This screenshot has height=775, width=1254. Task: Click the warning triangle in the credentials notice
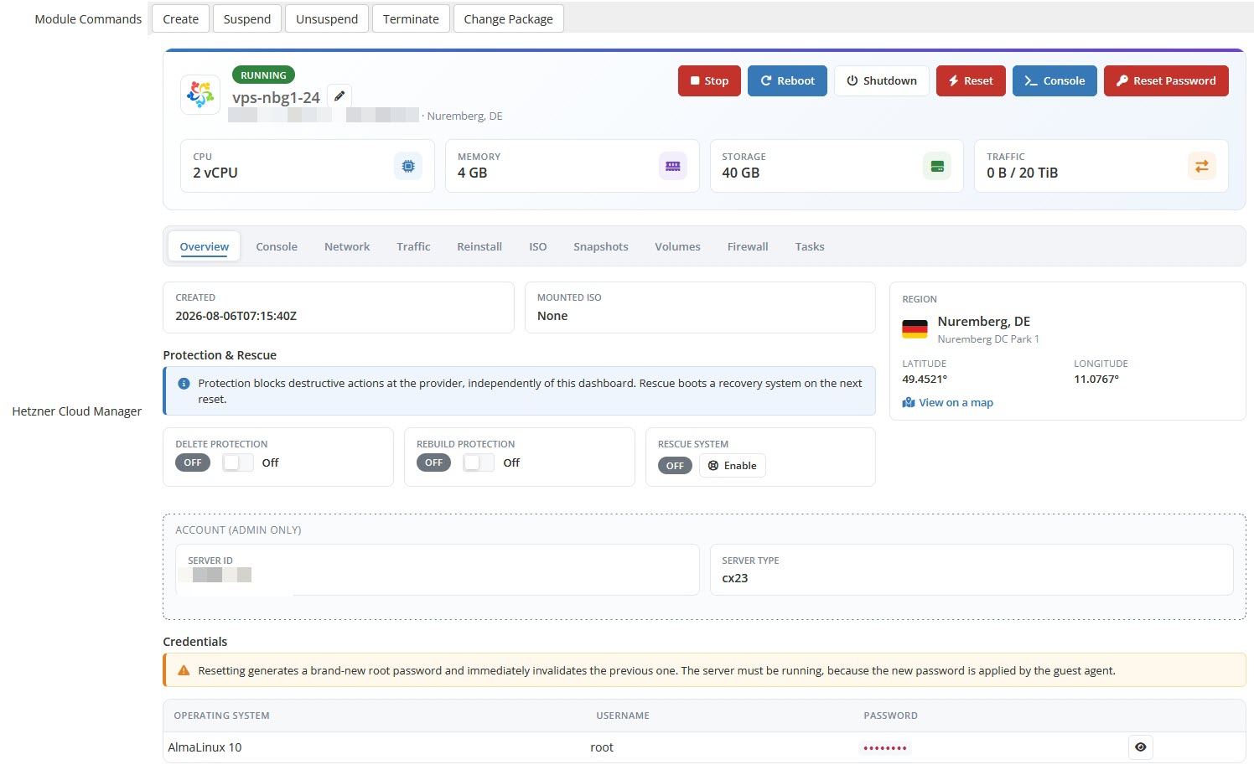(184, 670)
